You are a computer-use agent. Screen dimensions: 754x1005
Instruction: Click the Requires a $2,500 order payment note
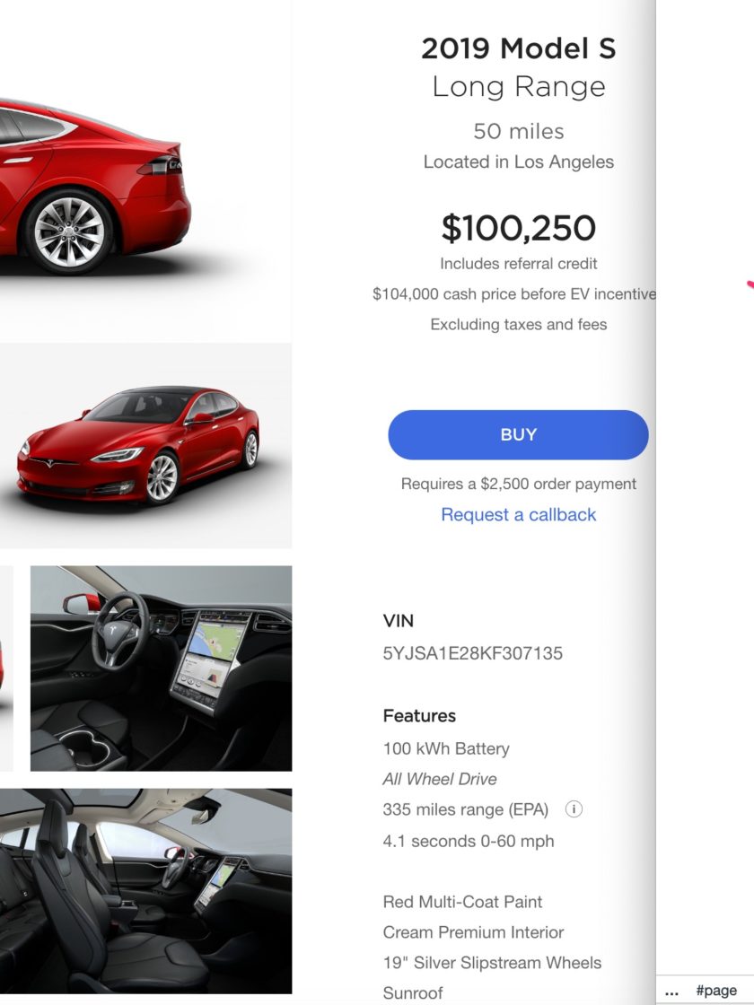(x=518, y=484)
